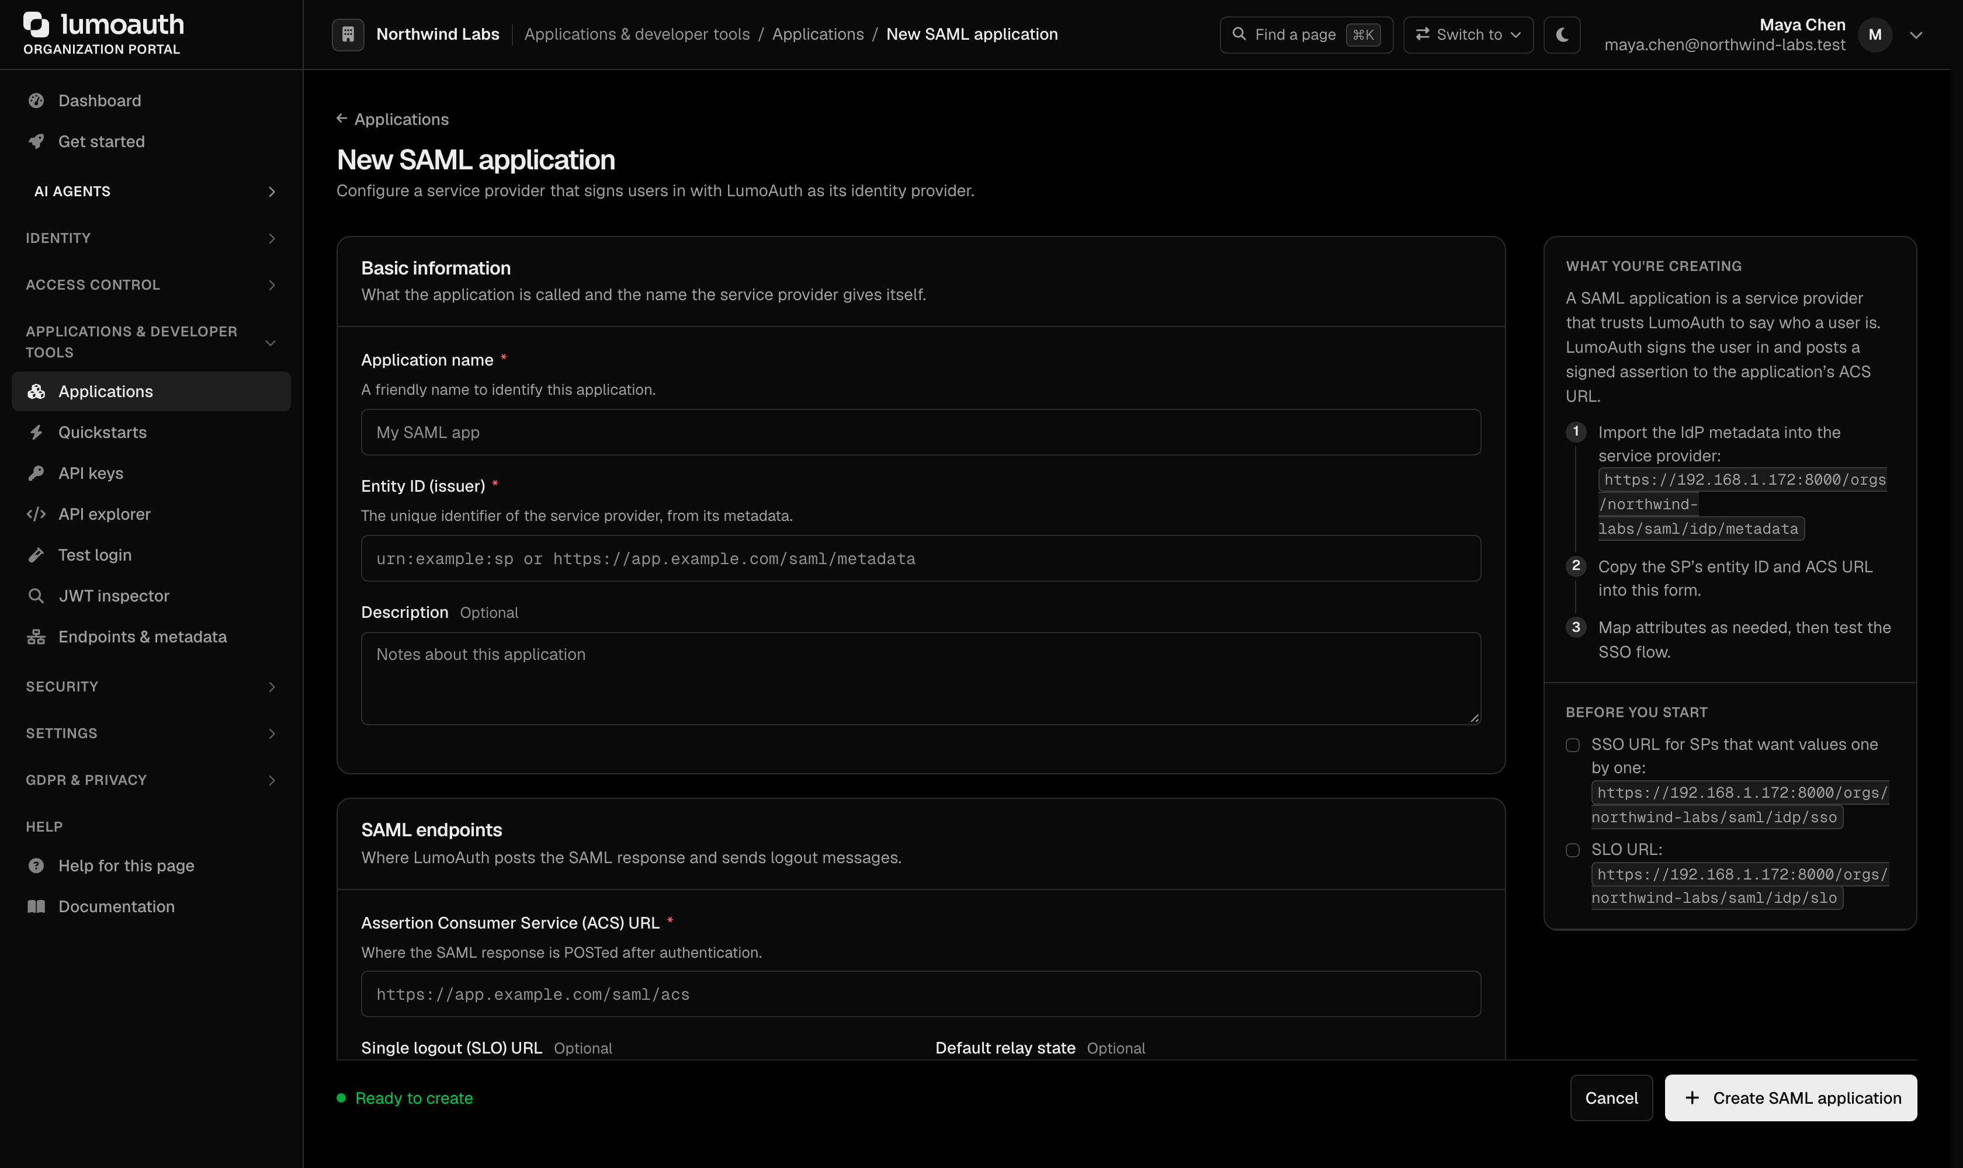Click the Quickstarts lightning bolt icon
Image resolution: width=1963 pixels, height=1168 pixels.
tap(36, 433)
